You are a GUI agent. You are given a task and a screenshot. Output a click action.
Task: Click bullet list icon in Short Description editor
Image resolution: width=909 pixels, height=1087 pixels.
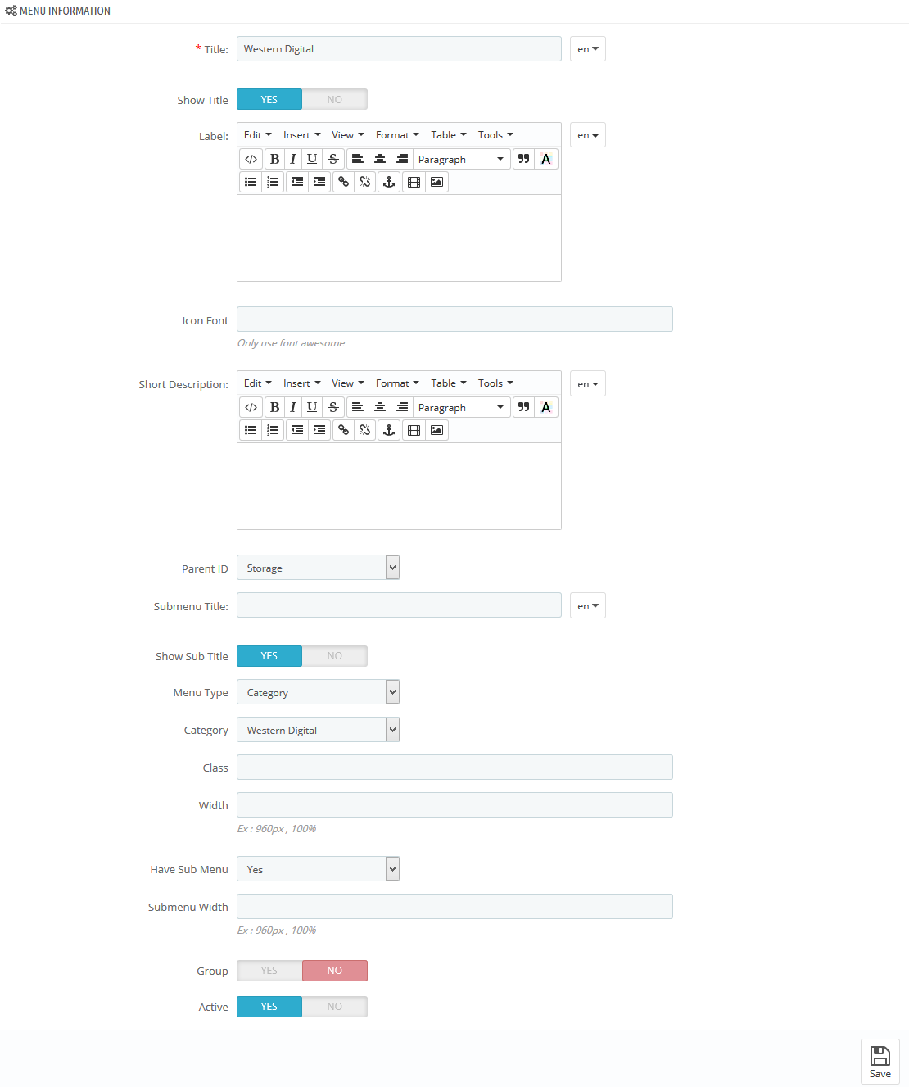click(251, 430)
